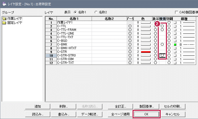Select row number 12 header

click(x=51, y=63)
